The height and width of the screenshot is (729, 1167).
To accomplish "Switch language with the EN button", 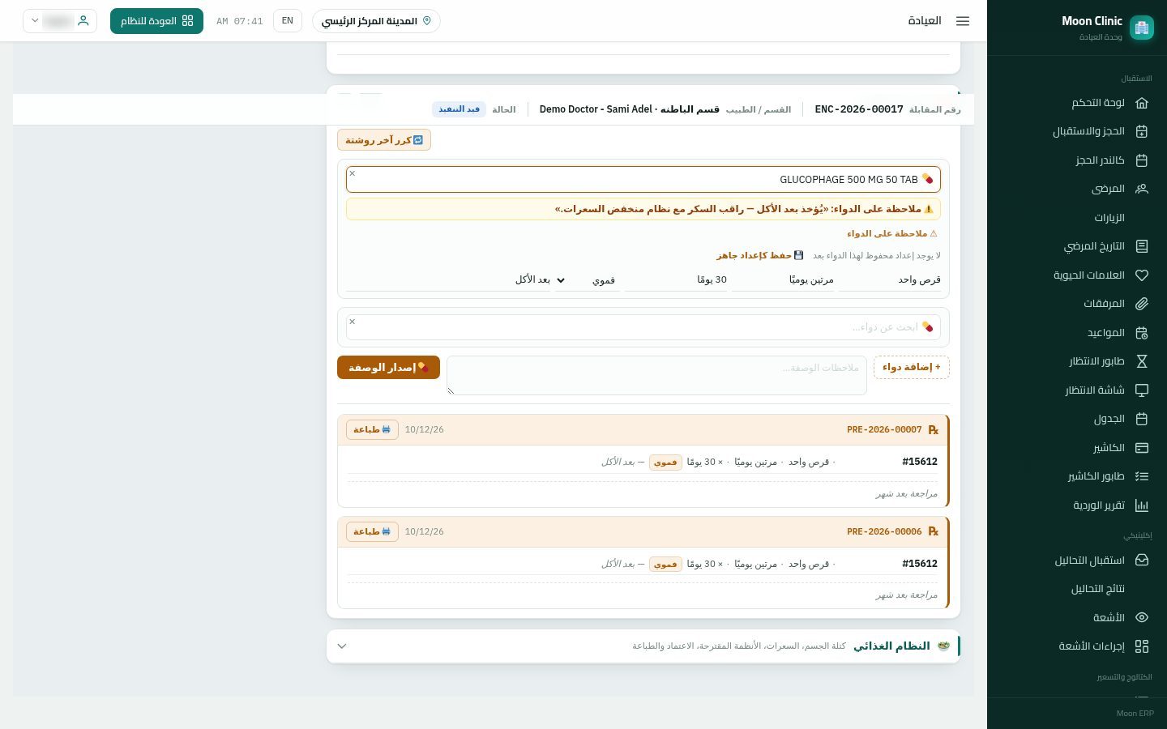I will [x=288, y=21].
